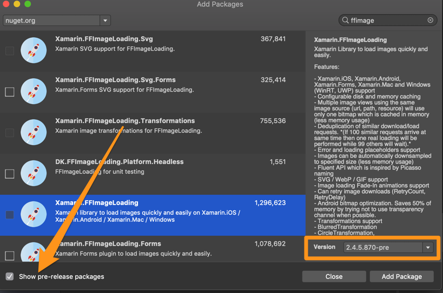Select the DK.FFImageLoading.Platform.Headless package title
Screen dimensions: 443x293
pyautogui.click(x=119, y=162)
